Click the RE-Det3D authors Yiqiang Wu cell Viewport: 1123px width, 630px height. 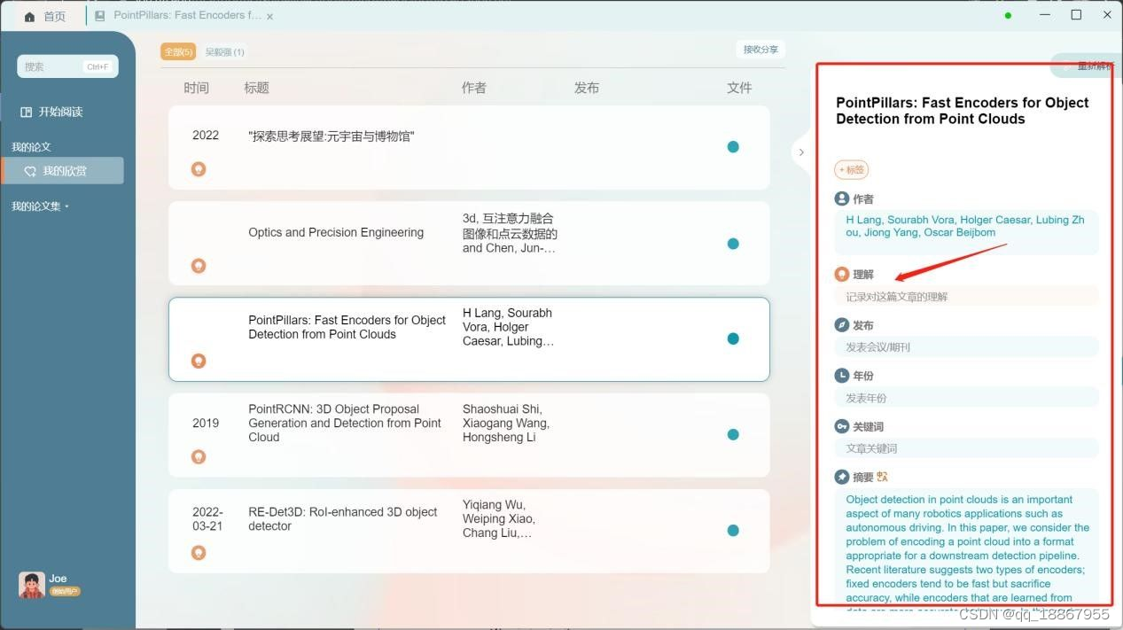coord(499,519)
